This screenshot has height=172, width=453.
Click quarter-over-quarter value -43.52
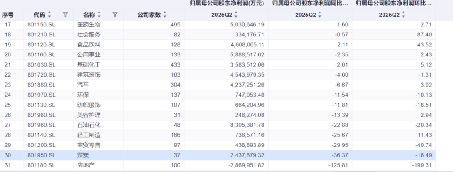tap(424, 45)
